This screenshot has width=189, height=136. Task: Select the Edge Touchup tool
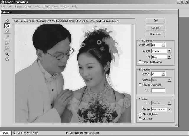point(7,48)
